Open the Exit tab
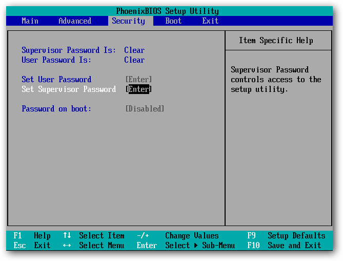This screenshot has width=343, height=261. 210,21
